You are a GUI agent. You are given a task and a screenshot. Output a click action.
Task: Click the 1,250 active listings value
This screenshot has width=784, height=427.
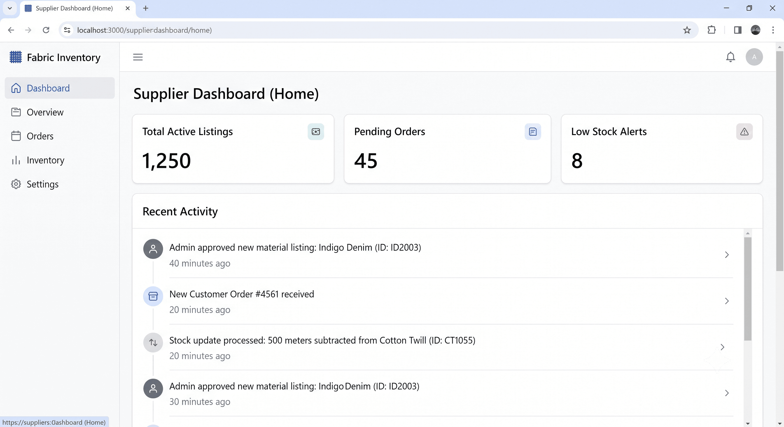click(166, 160)
